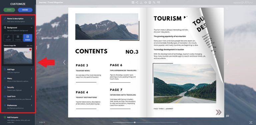The width and height of the screenshot is (256, 125).
Task: Expand the Lead form section chevron
Action: coord(32,96)
